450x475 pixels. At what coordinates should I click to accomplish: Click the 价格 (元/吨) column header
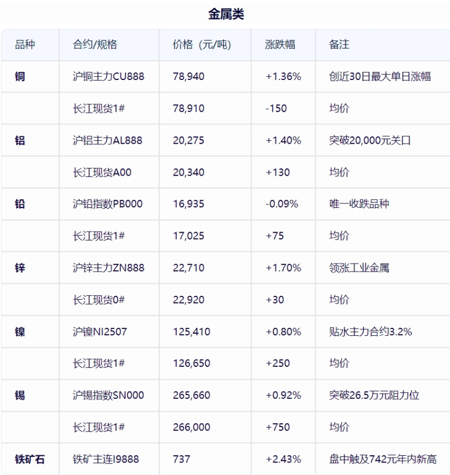pyautogui.click(x=202, y=45)
